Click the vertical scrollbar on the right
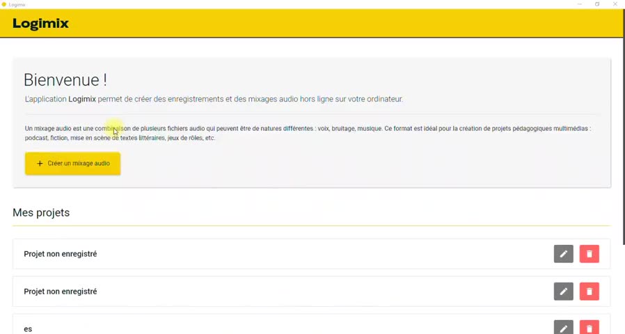The height and width of the screenshot is (334, 625). click(x=624, y=127)
